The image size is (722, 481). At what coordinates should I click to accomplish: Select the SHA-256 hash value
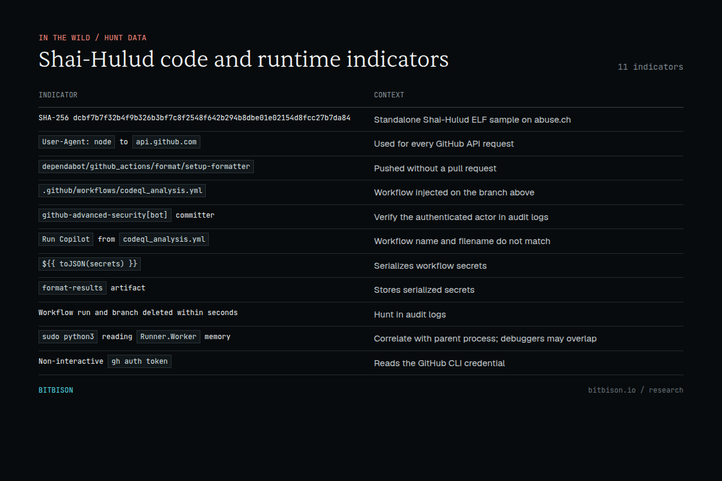(212, 118)
